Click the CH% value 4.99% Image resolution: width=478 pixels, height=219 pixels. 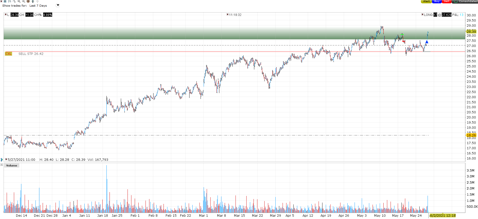click(x=48, y=15)
